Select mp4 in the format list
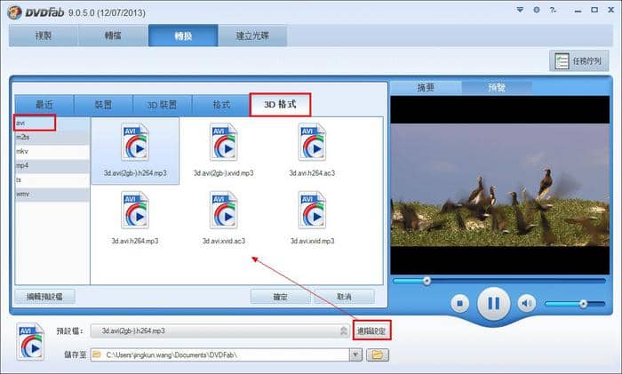 [52, 165]
